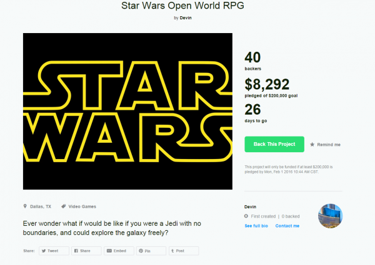Click the Star Wars project image
The image size is (375, 265).
(x=127, y=112)
